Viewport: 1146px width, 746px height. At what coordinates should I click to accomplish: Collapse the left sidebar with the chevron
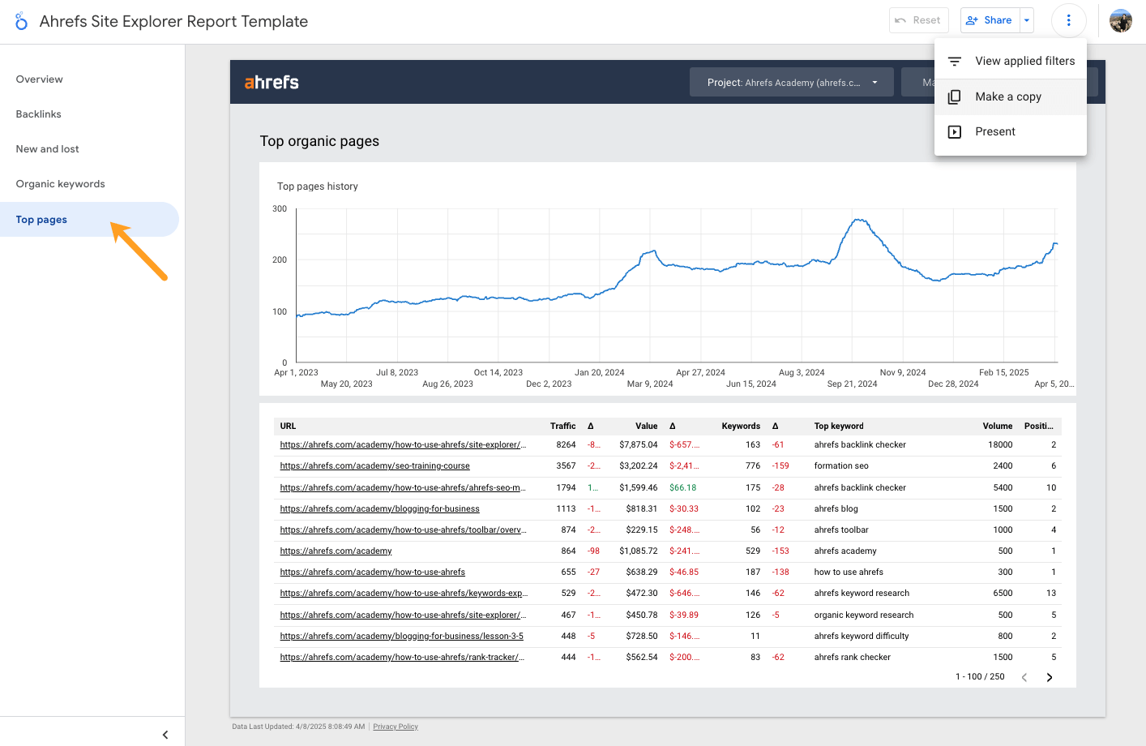(165, 734)
